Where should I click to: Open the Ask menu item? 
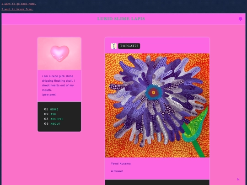(x=53, y=114)
